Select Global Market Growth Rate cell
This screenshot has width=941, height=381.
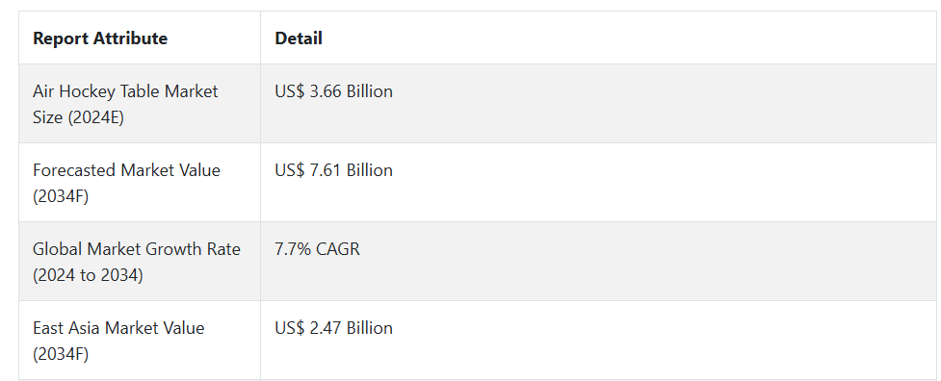pos(140,262)
